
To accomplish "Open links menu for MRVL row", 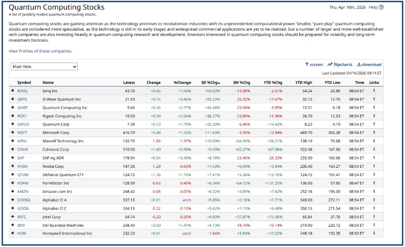I will coord(374,141).
